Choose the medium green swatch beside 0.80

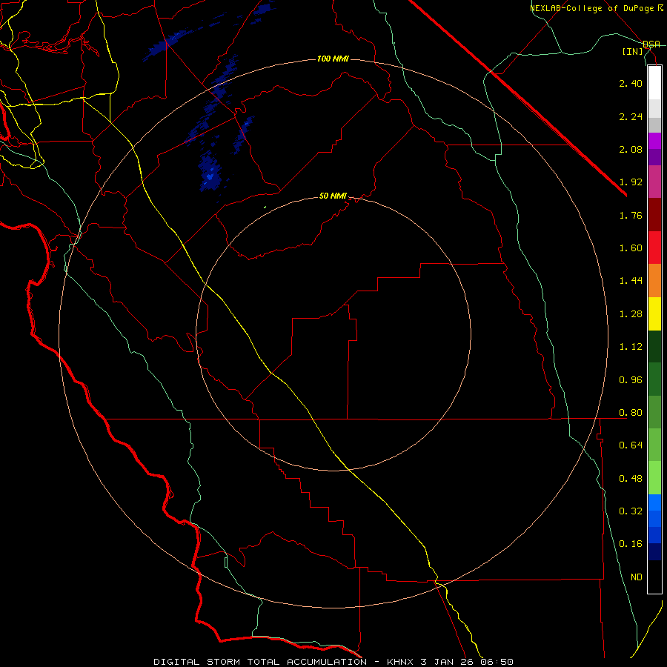654,412
